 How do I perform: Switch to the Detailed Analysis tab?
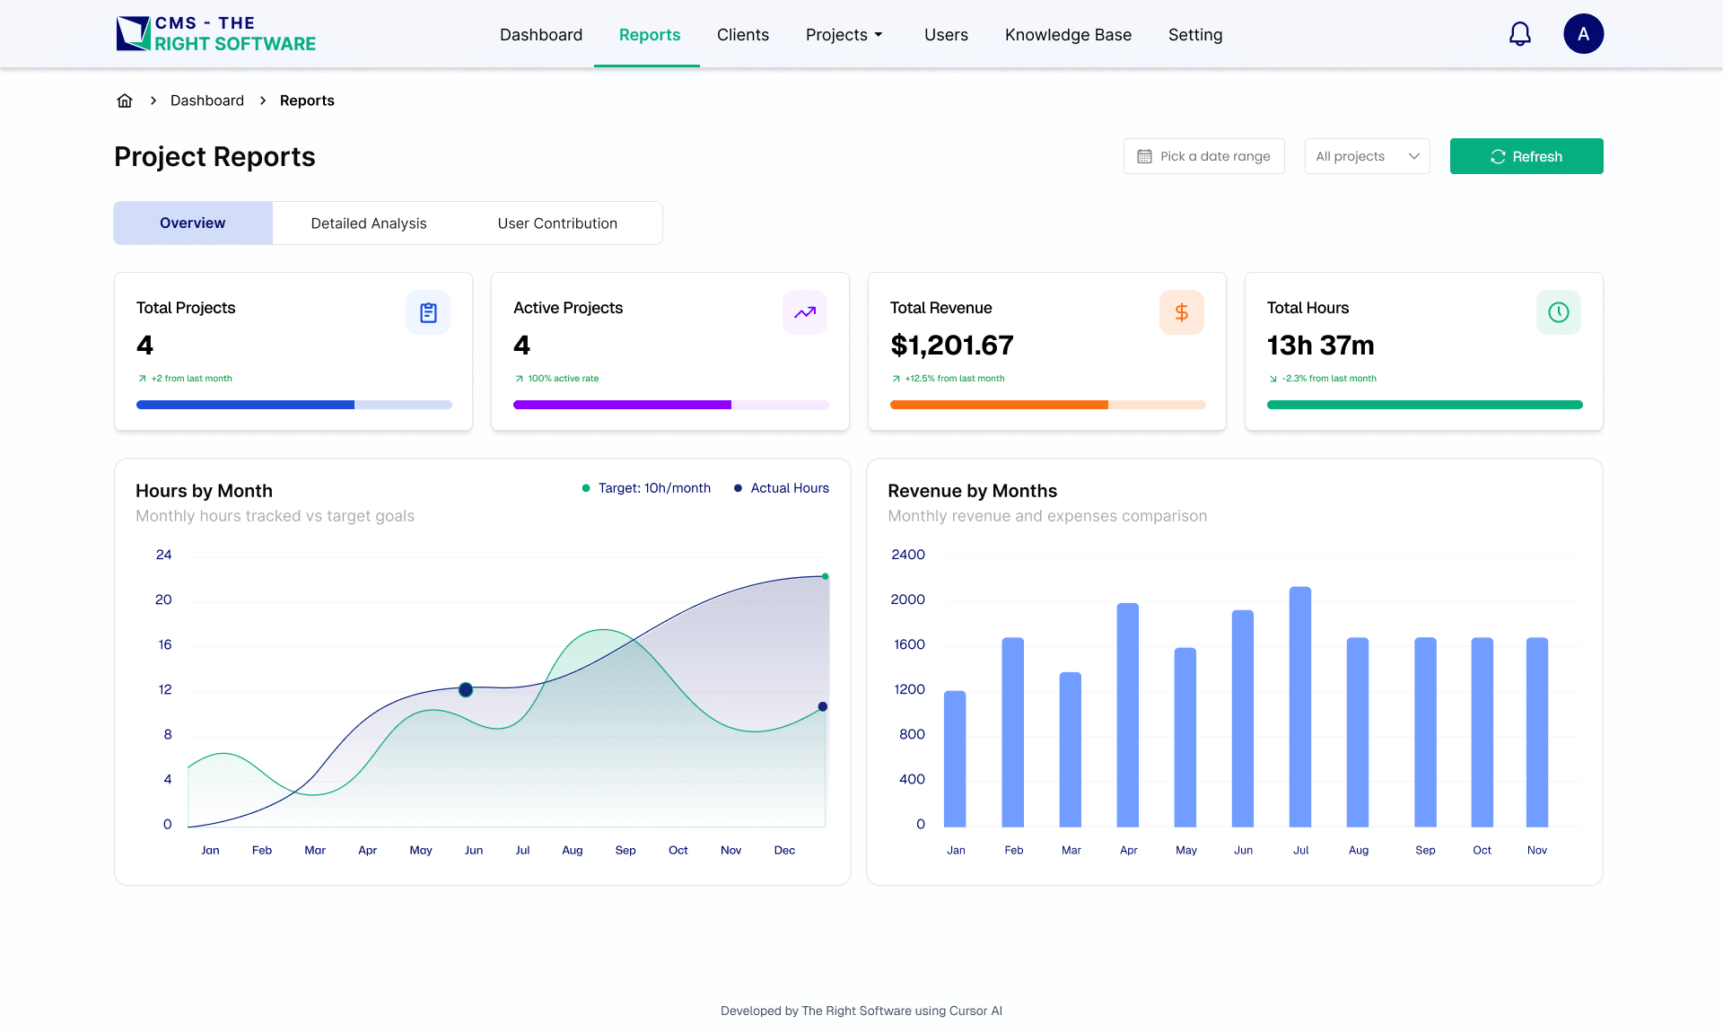click(369, 223)
